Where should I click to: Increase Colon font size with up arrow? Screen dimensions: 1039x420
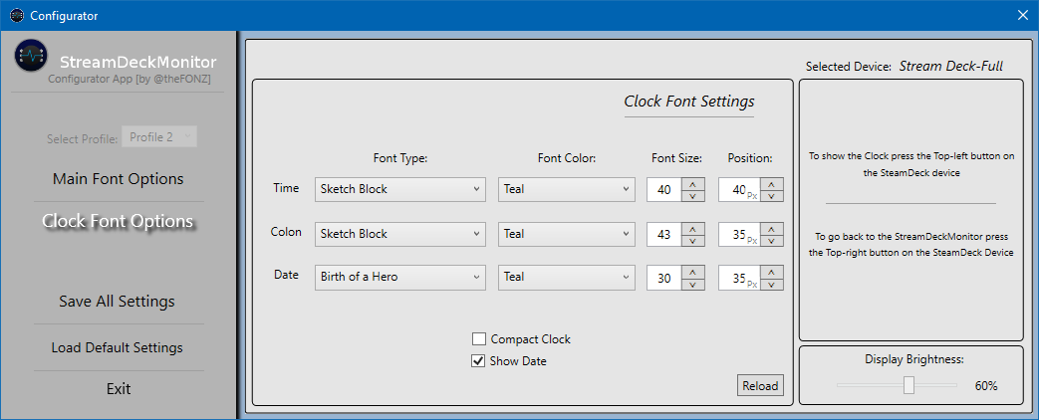pos(693,228)
